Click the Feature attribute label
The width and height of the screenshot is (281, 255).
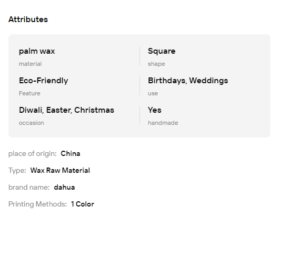(29, 93)
